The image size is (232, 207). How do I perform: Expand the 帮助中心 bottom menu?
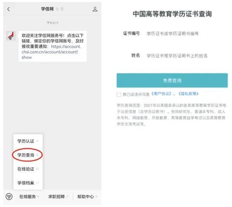pyautogui.click(x=87, y=197)
